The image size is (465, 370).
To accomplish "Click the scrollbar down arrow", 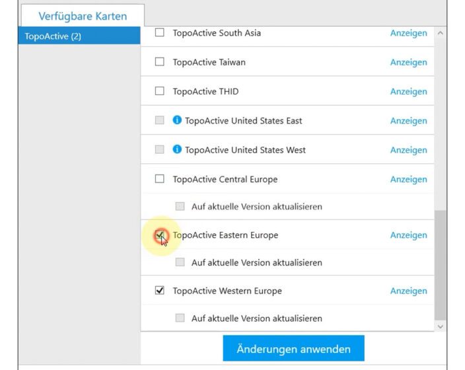I will click(441, 326).
